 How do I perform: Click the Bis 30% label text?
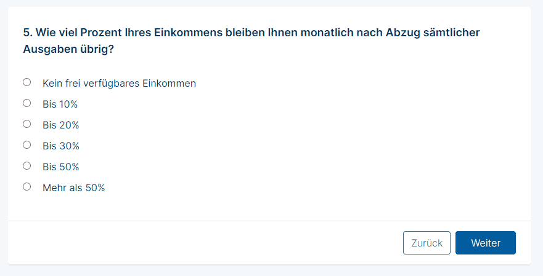coord(61,146)
